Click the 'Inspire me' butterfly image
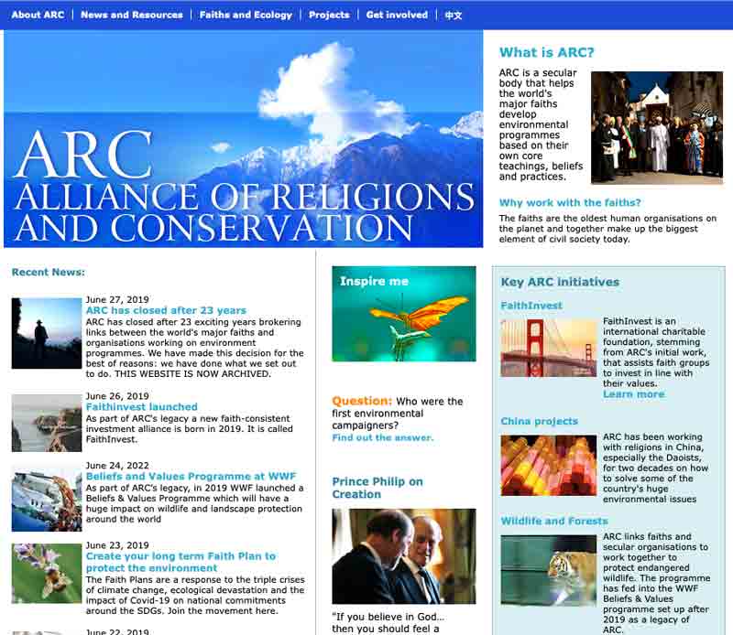 403,314
